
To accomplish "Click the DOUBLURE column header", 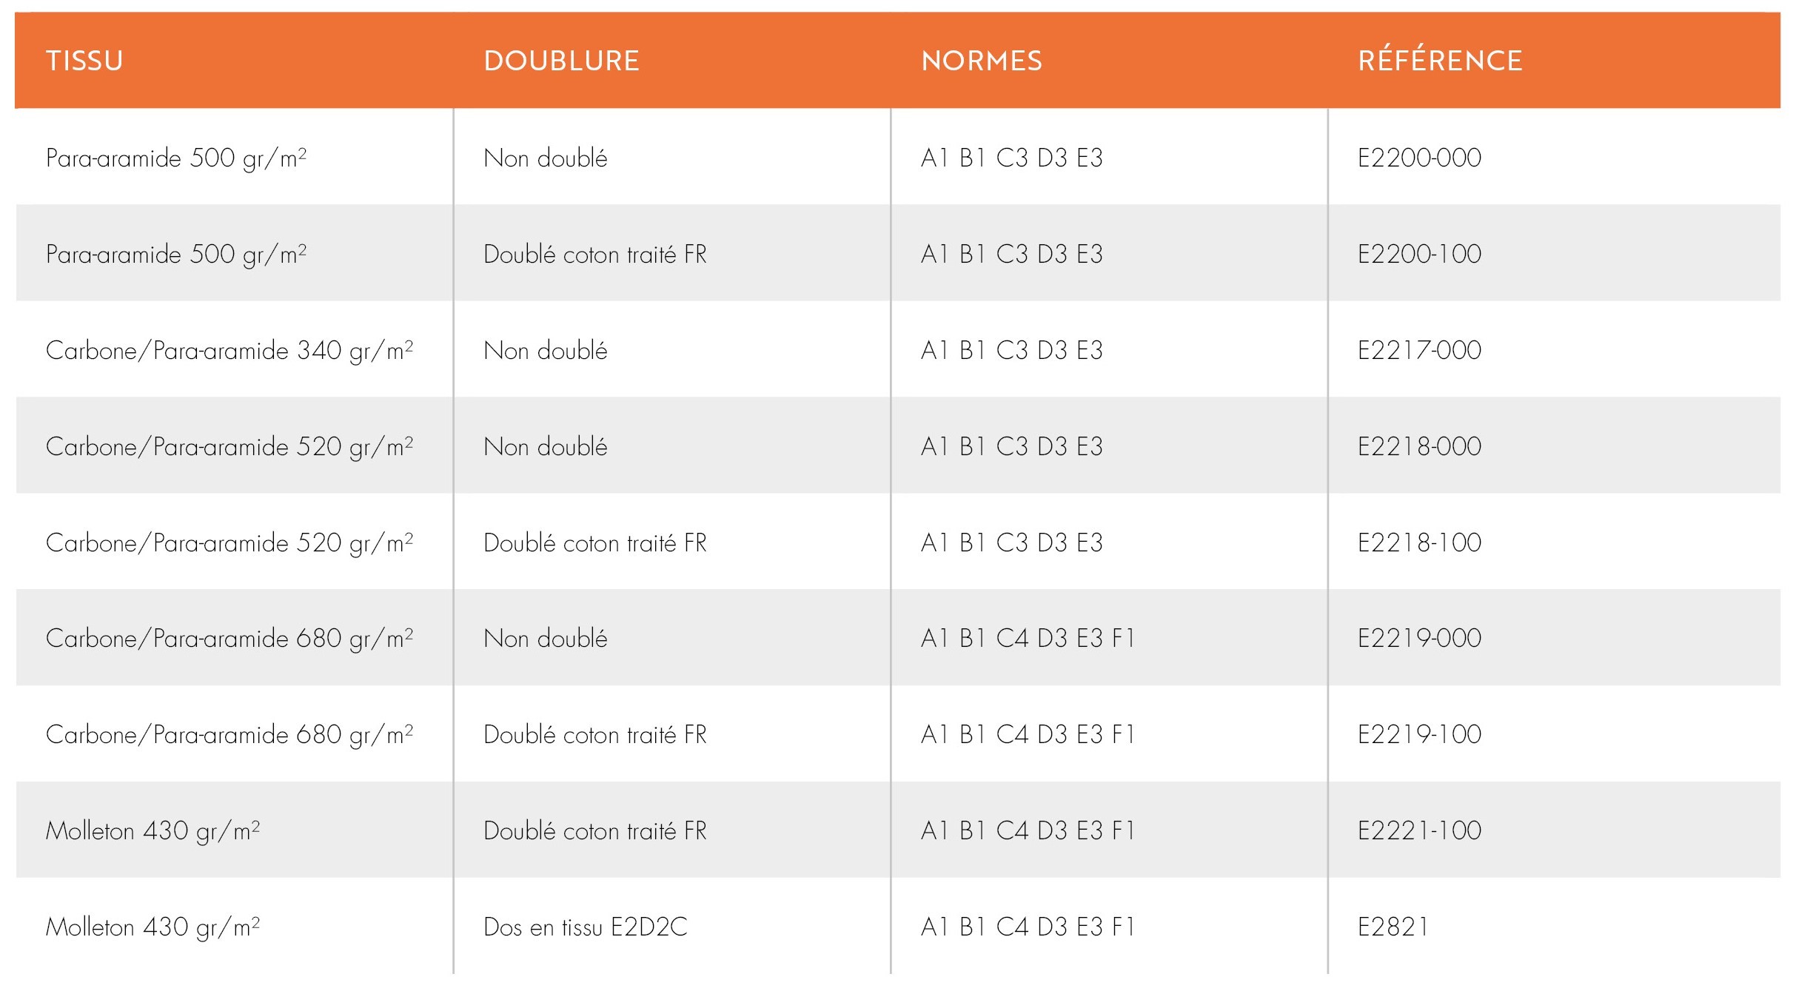I will (x=561, y=61).
